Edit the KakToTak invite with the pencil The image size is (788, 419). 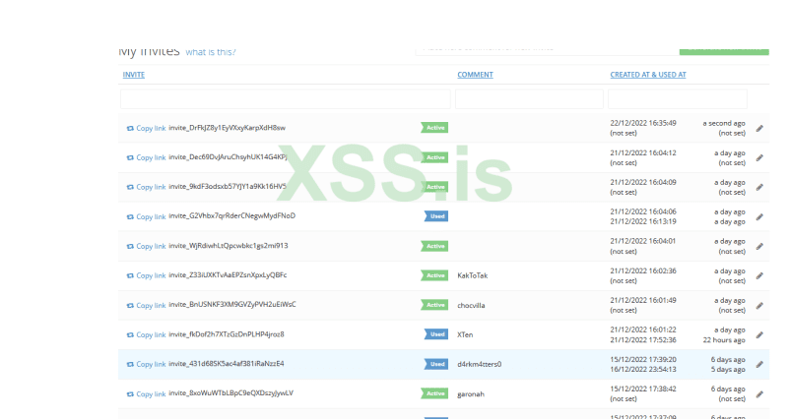click(x=759, y=276)
